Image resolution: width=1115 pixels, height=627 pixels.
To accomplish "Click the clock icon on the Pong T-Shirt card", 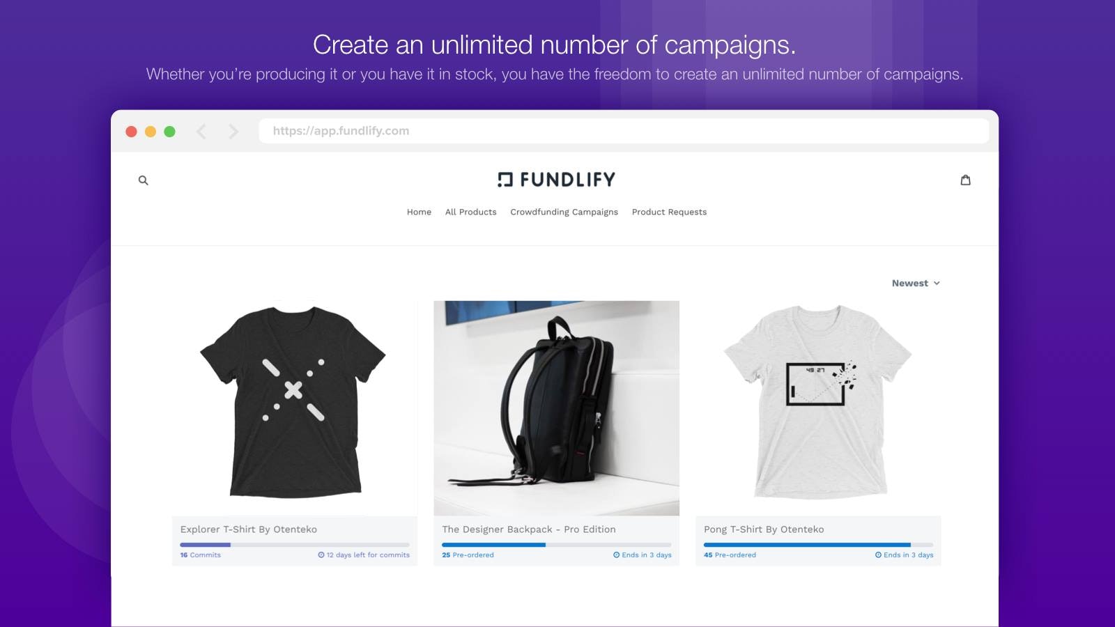I will pos(878,555).
